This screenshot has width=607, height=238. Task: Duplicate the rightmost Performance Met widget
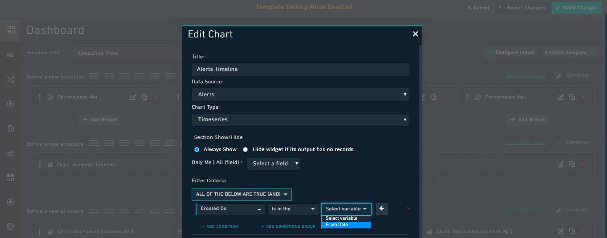coord(572,97)
